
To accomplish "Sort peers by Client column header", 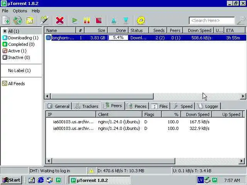I will click(x=119, y=114).
